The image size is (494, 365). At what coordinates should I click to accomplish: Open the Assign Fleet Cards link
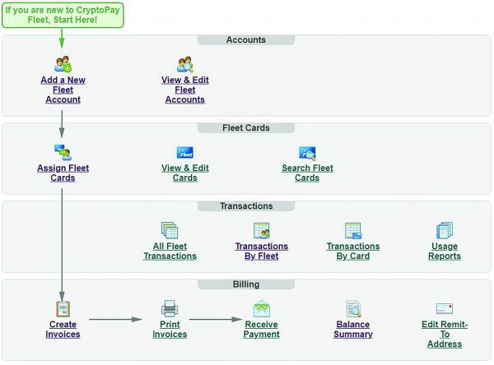coord(63,173)
